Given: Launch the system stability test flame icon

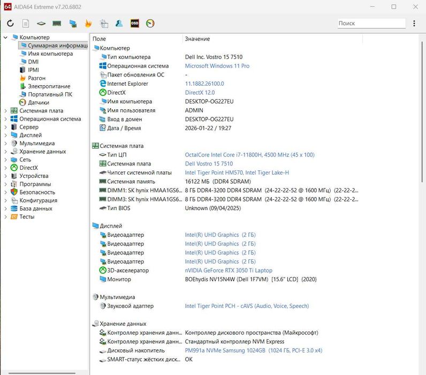Looking at the screenshot, I should pyautogui.click(x=88, y=24).
